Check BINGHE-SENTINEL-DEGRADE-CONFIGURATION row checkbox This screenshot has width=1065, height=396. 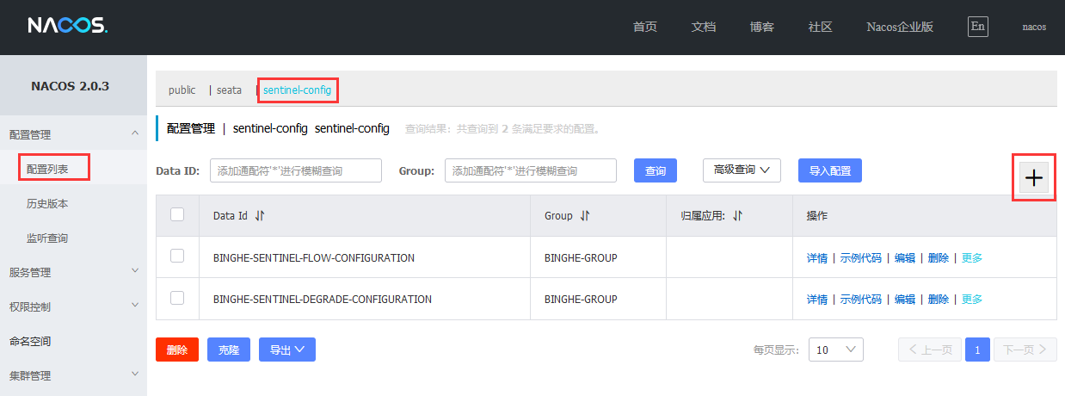[177, 298]
